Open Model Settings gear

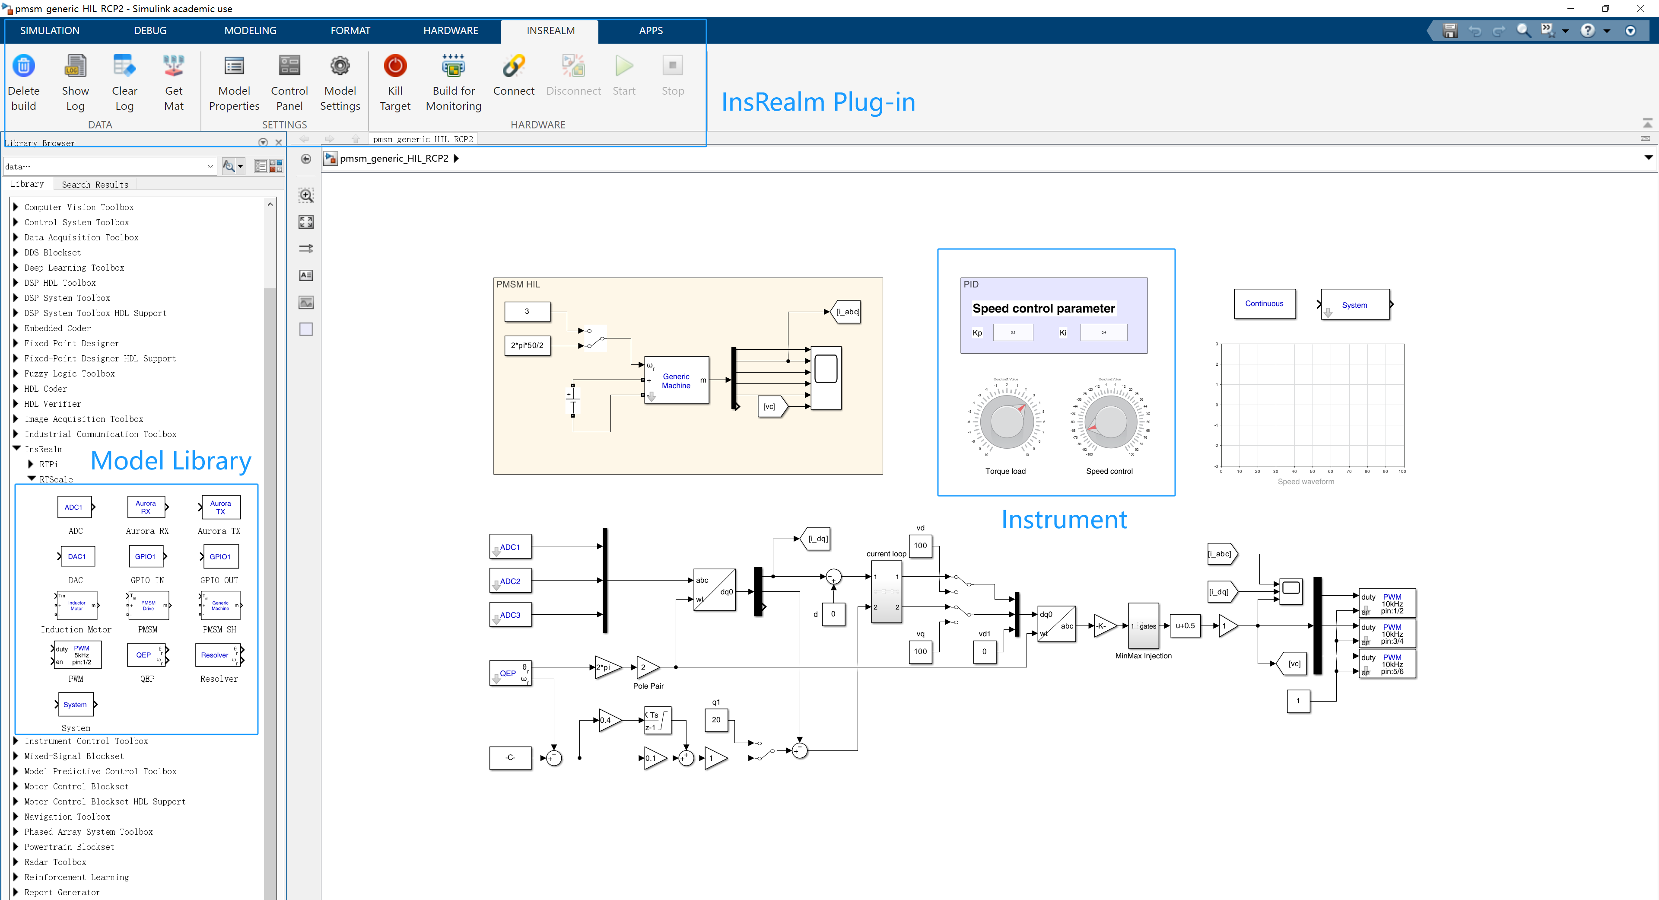(x=340, y=66)
